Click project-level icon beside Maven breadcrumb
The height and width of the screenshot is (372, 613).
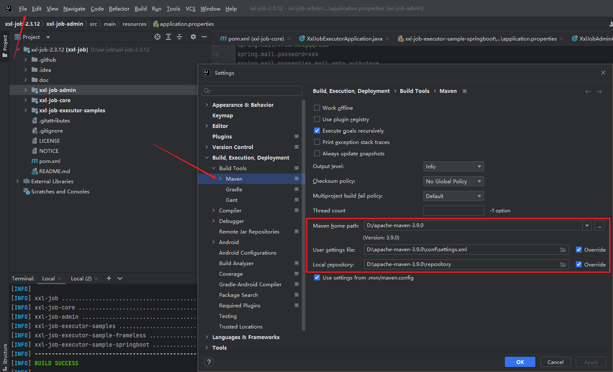[464, 91]
